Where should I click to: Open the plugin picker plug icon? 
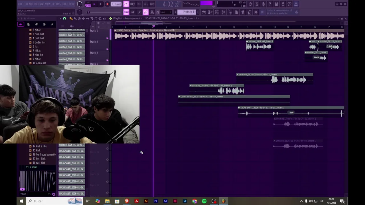[x=243, y=12]
